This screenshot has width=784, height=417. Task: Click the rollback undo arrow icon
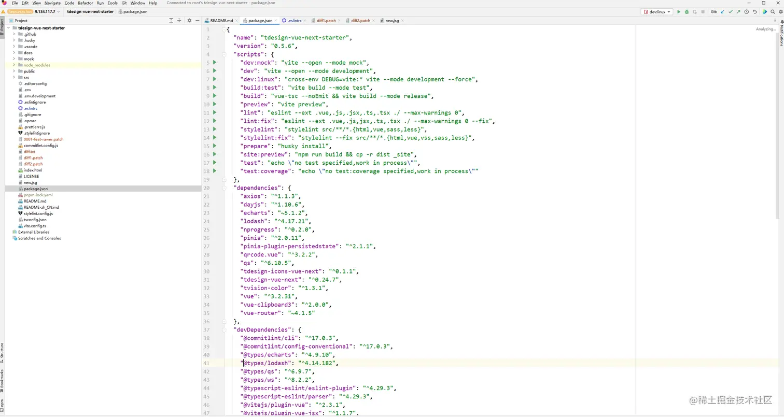[755, 11]
